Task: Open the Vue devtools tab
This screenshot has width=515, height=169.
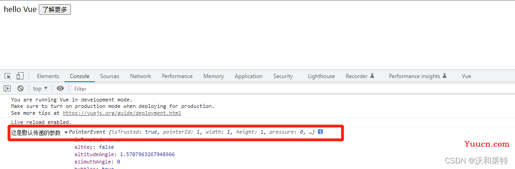Action: [466, 76]
